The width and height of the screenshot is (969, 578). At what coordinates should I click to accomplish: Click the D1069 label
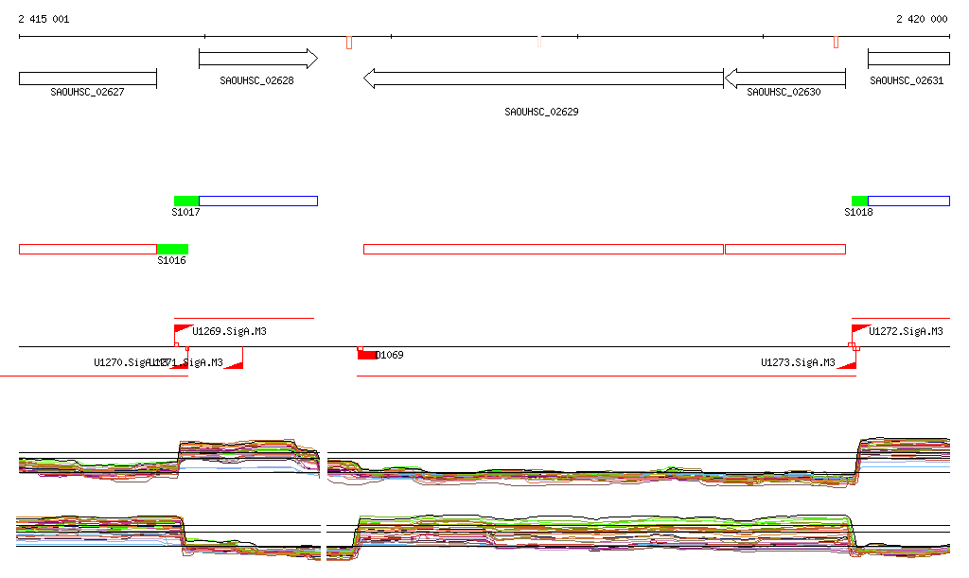click(x=390, y=355)
